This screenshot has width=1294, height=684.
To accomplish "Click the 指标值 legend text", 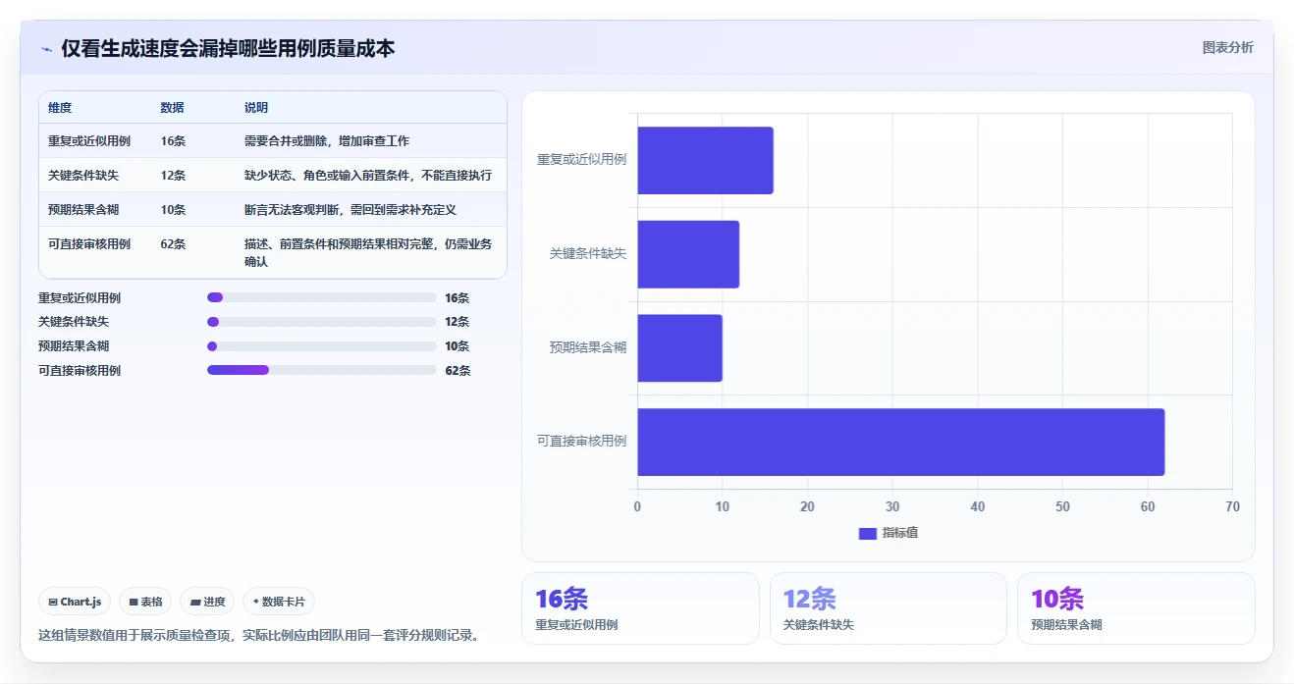I will click(x=899, y=533).
